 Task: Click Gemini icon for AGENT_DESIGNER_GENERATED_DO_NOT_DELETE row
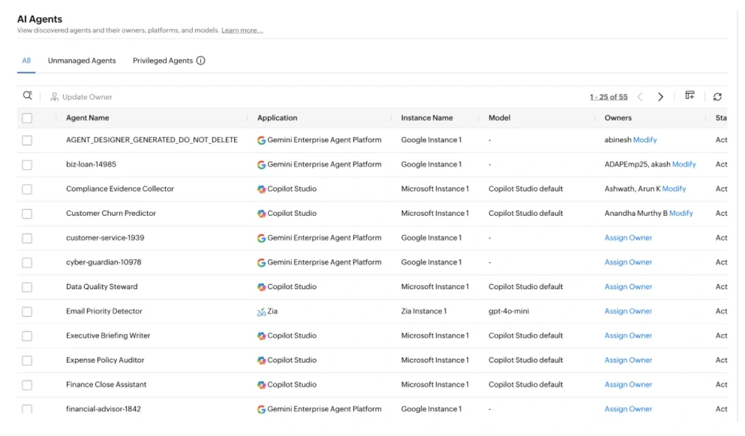(262, 140)
